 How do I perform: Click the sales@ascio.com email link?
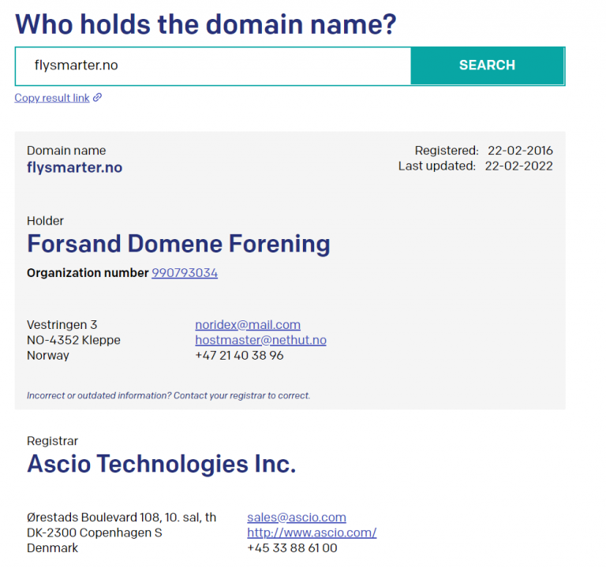coord(296,518)
